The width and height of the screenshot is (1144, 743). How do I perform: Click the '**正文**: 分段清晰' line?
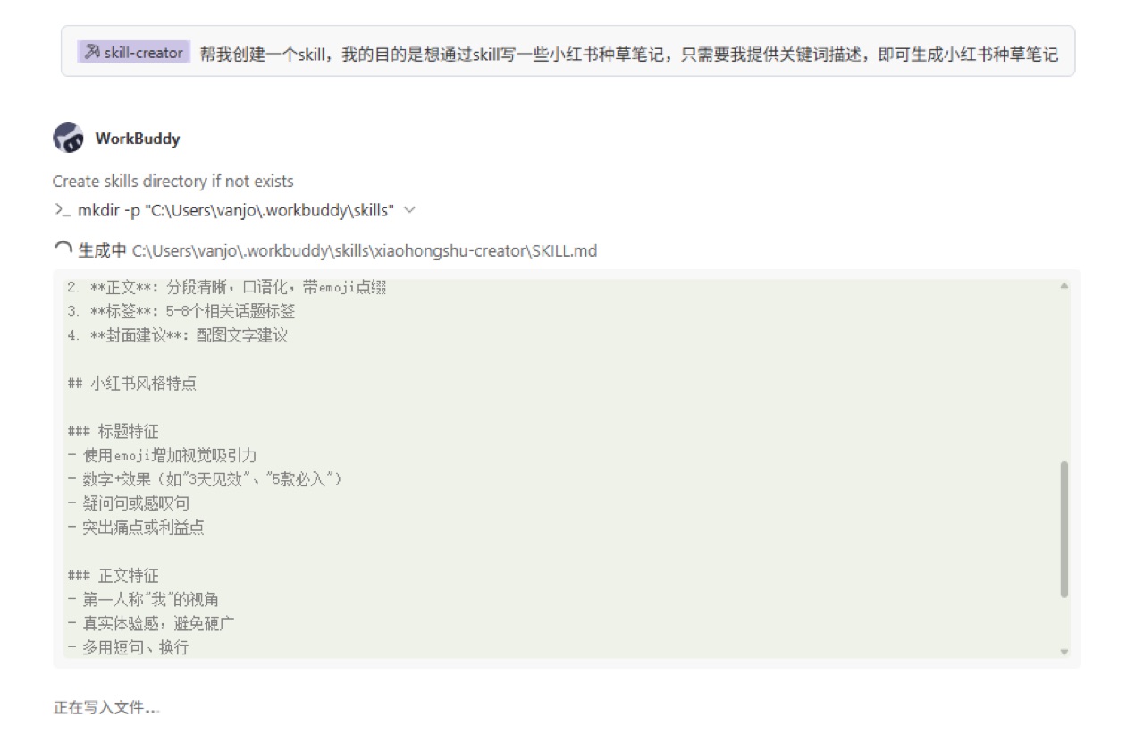tap(227, 288)
